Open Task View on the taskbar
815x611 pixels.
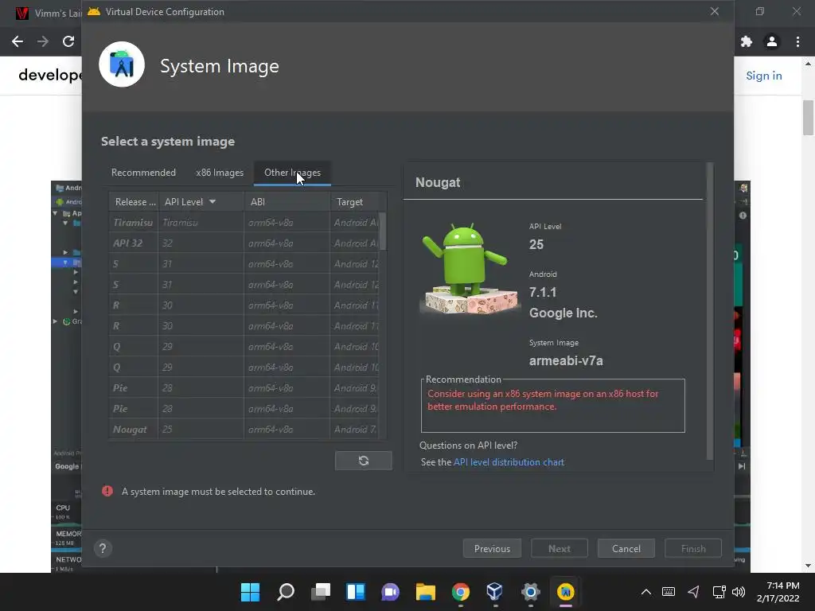click(x=320, y=592)
